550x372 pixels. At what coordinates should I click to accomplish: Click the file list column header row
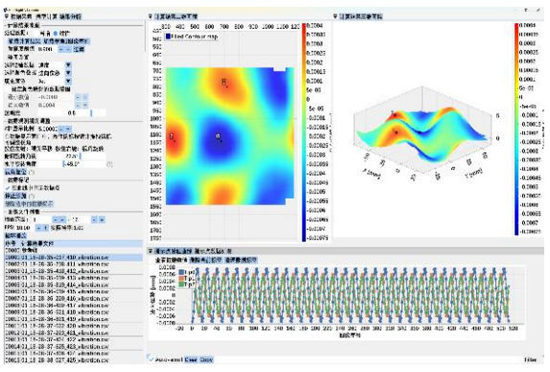coord(74,244)
